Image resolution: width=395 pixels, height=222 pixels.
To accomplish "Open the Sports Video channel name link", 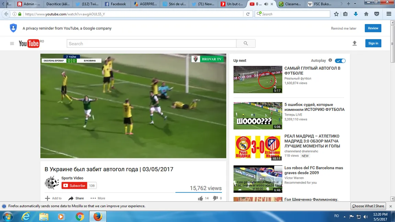I will point(72,178).
